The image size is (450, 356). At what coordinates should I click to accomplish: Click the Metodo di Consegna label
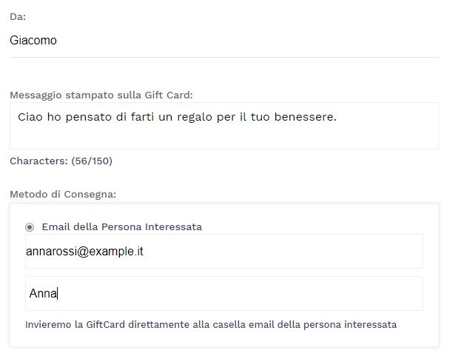64,195
